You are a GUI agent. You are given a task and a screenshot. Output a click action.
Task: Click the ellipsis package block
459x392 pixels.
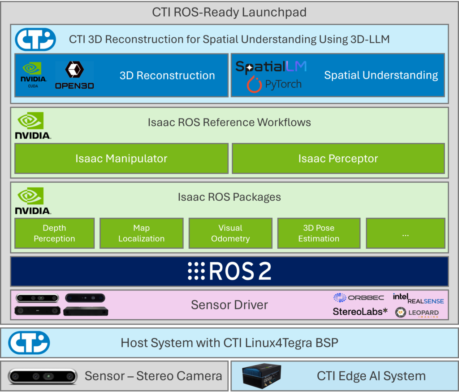pos(405,233)
